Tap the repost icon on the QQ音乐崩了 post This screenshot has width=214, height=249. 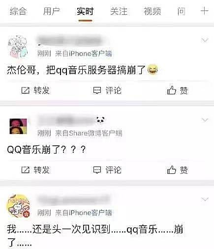tap(26, 170)
